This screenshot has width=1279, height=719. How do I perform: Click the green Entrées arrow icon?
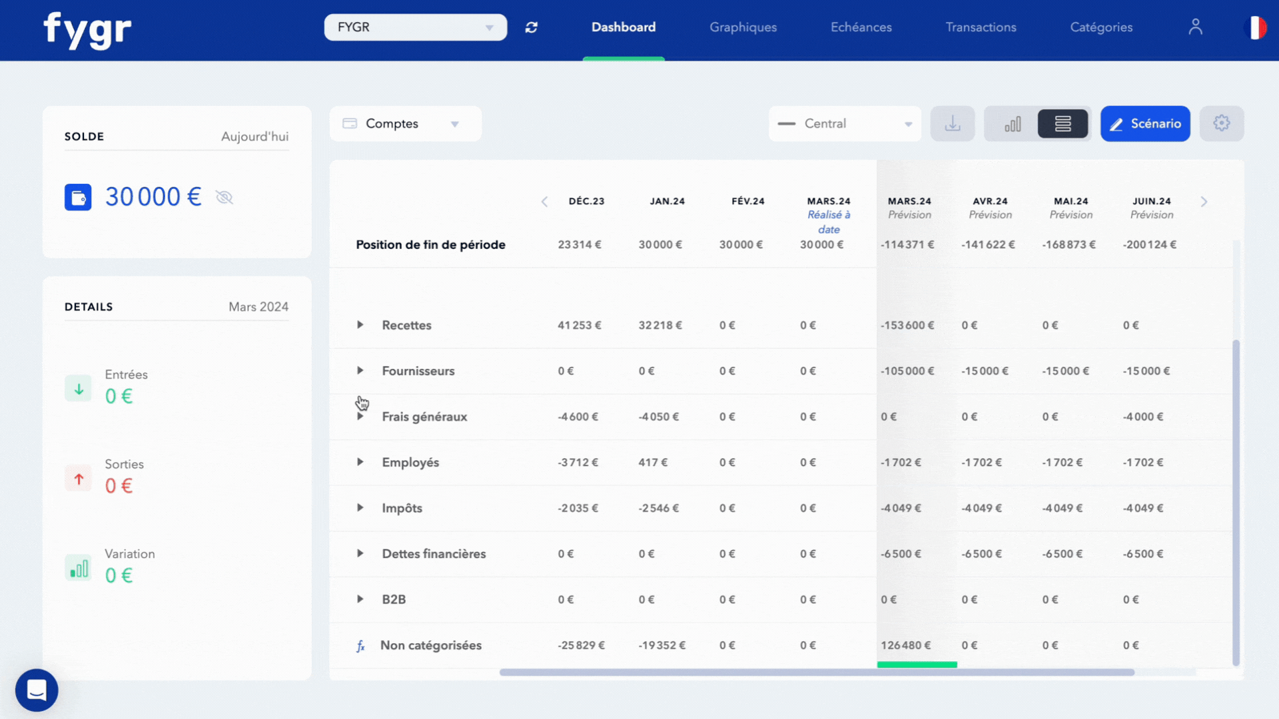point(78,389)
